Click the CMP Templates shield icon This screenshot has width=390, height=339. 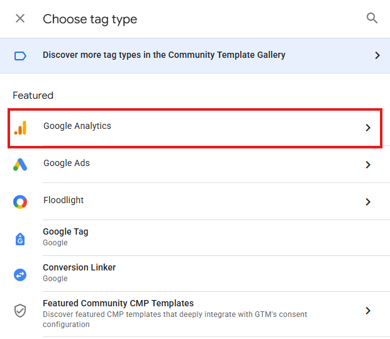20,311
